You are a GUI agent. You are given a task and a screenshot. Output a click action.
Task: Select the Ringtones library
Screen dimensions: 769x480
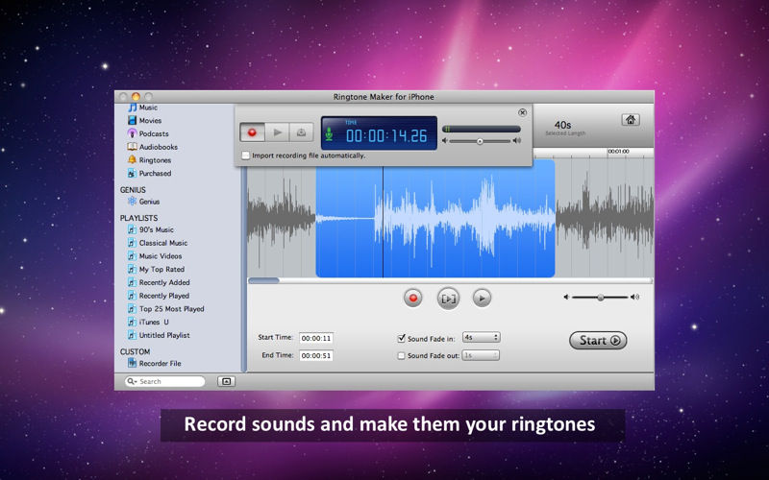149,160
